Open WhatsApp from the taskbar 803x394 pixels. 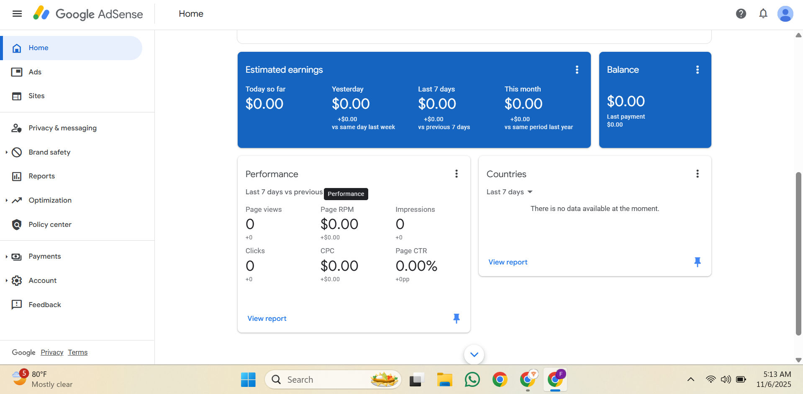(x=472, y=379)
